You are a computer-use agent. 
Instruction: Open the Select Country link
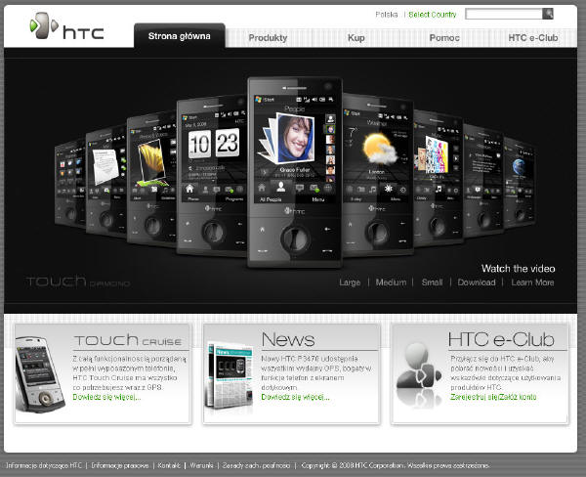point(432,15)
